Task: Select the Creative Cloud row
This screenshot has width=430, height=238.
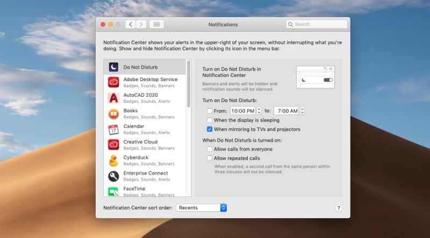Action: point(145,145)
